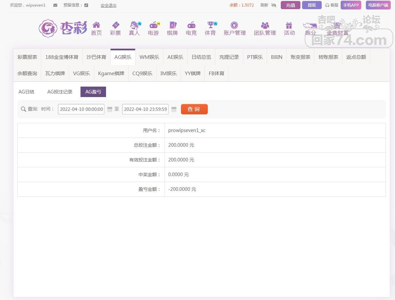Click the 安全退出 logout link
This screenshot has width=395, height=300.
[108, 6]
